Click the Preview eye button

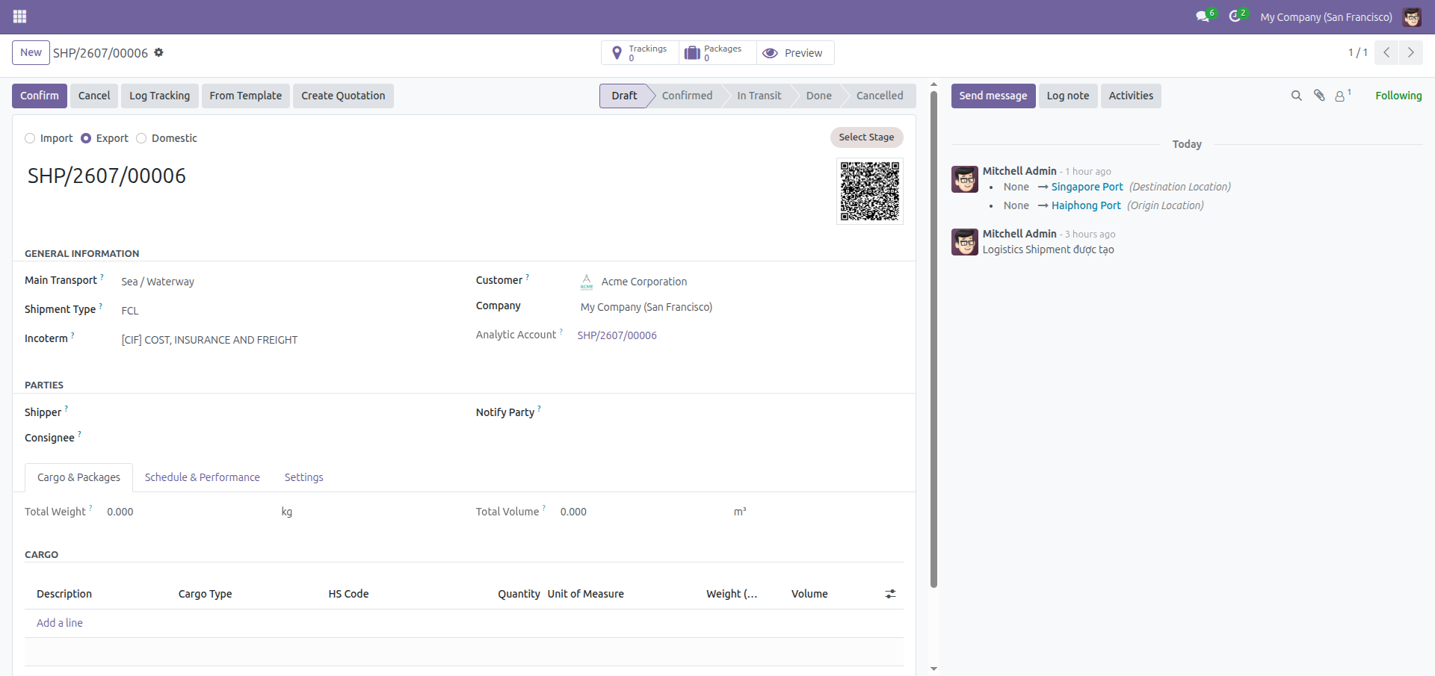tap(795, 53)
